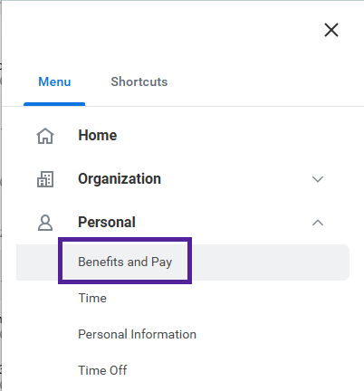This screenshot has height=391, width=364.
Task: Close the menu panel with the X
Action: pos(331,30)
